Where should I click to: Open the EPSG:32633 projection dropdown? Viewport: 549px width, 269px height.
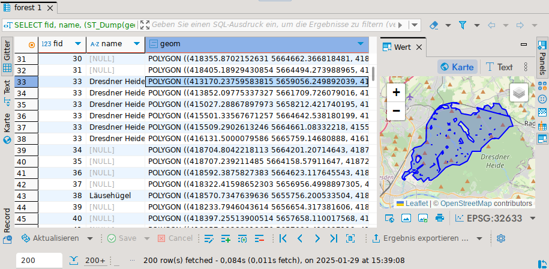pyautogui.click(x=533, y=218)
